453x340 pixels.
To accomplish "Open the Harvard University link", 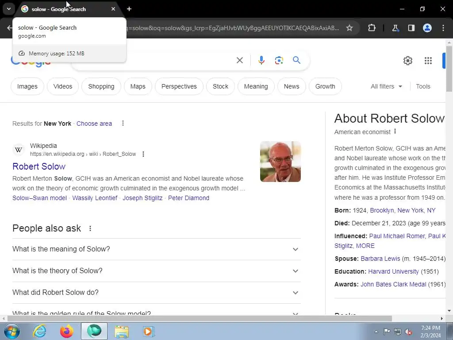I will pos(393,272).
